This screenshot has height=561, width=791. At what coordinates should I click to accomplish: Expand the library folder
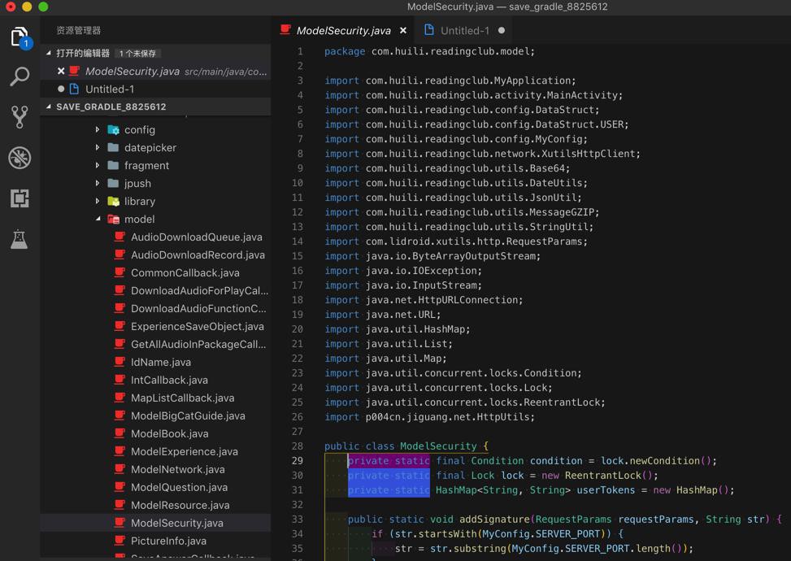pyautogui.click(x=98, y=202)
